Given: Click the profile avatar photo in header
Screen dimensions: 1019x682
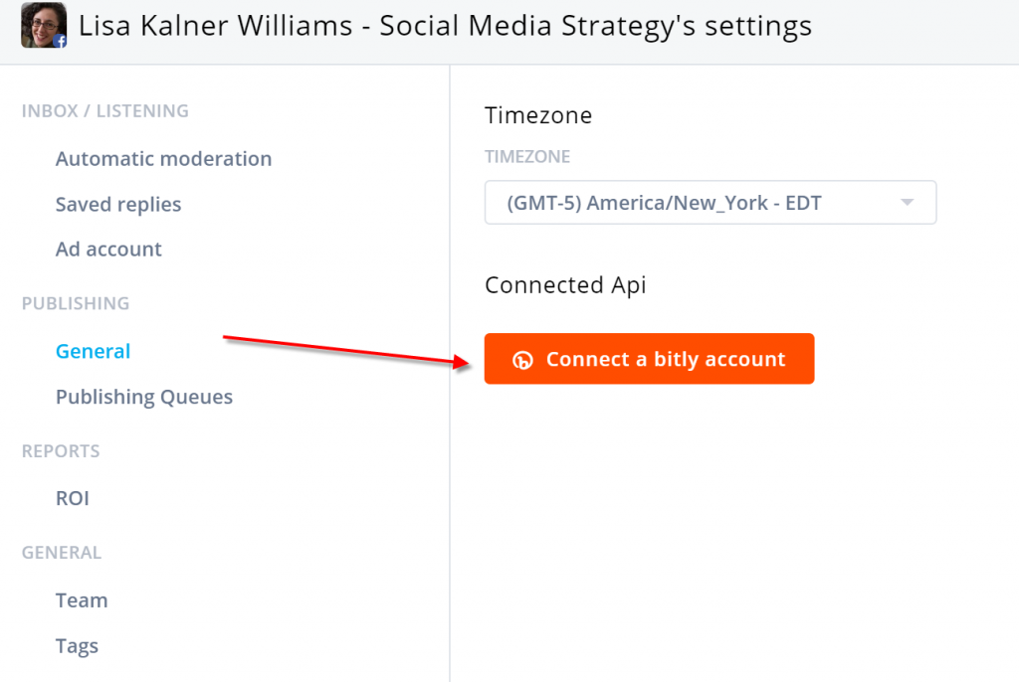Looking at the screenshot, I should click(x=44, y=25).
